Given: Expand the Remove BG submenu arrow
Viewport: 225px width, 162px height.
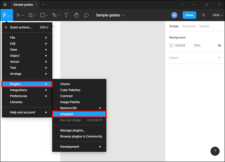Looking at the screenshot, I should (x=100, y=108).
